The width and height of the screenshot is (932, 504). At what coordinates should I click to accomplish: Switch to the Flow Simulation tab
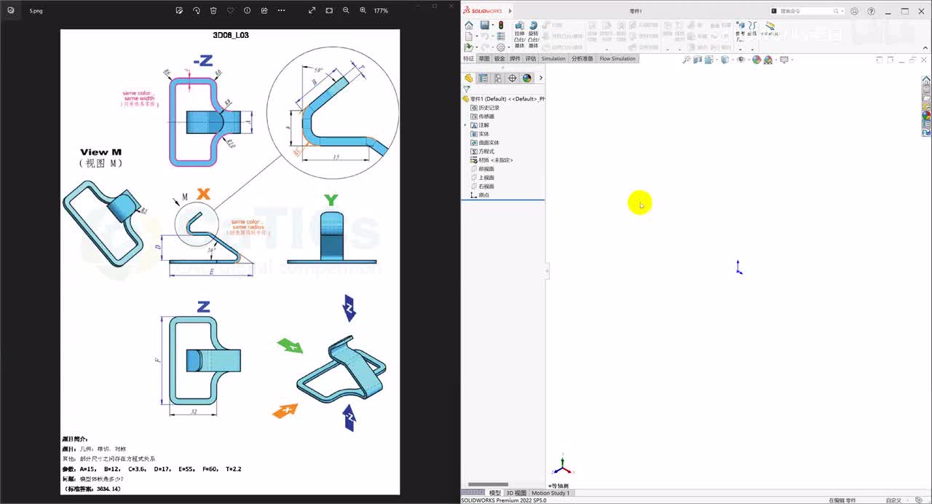pos(617,58)
